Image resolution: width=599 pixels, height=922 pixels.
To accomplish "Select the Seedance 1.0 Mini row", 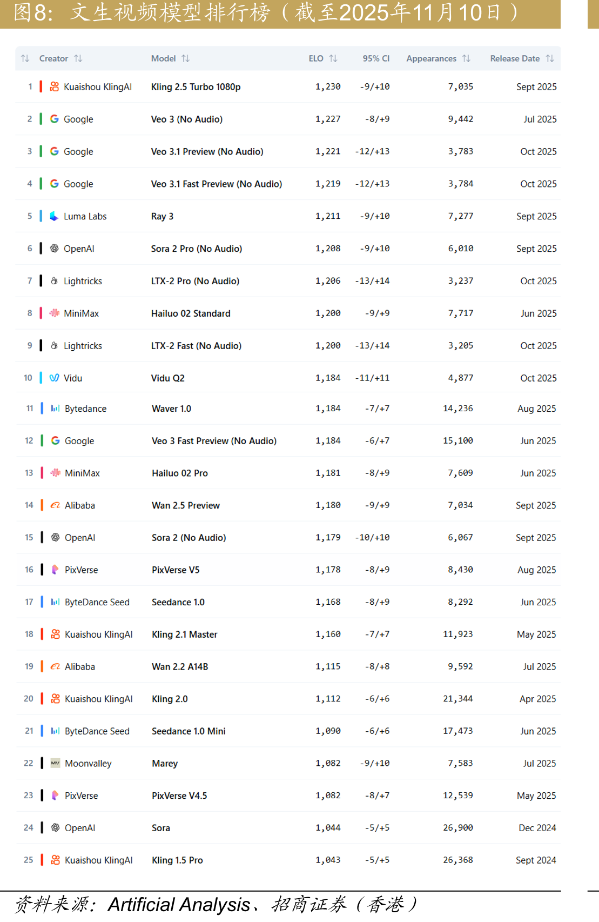I will tap(288, 731).
